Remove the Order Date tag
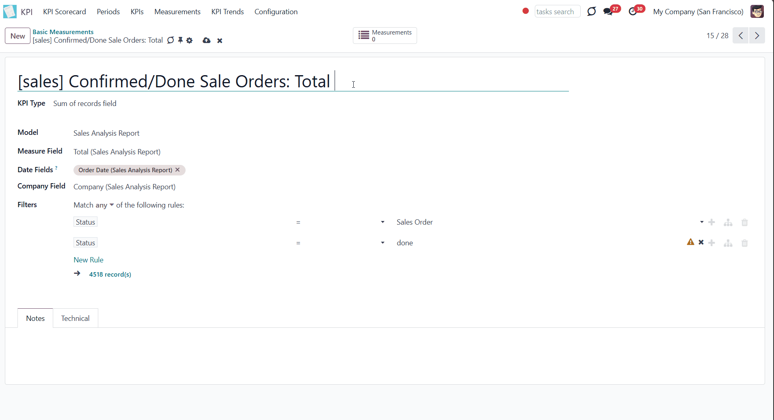 click(177, 170)
